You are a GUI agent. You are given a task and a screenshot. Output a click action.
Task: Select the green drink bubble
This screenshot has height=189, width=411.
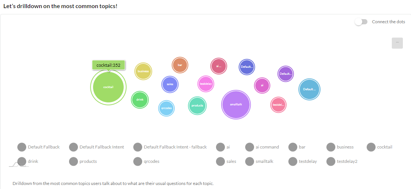140,99
